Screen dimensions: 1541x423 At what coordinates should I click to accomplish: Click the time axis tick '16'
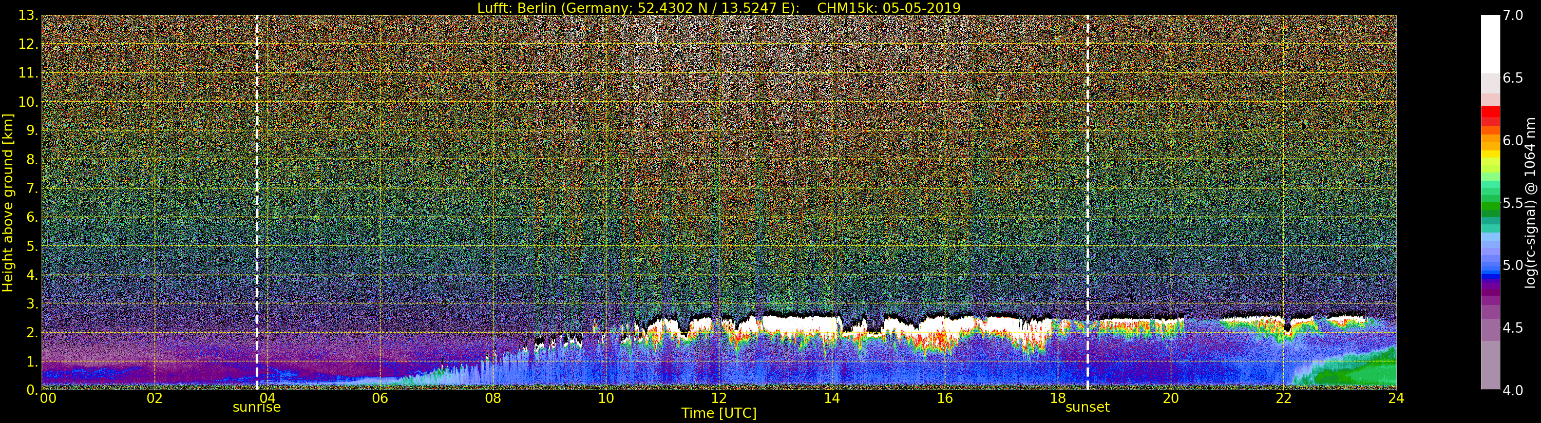(945, 398)
